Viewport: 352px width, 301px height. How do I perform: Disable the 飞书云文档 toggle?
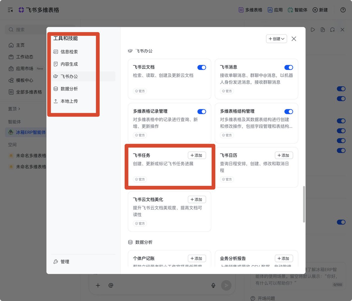tap(202, 67)
